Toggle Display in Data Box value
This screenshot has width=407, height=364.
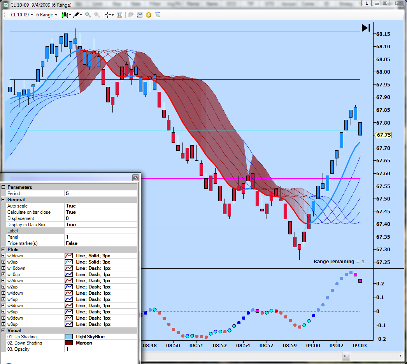click(x=101, y=225)
